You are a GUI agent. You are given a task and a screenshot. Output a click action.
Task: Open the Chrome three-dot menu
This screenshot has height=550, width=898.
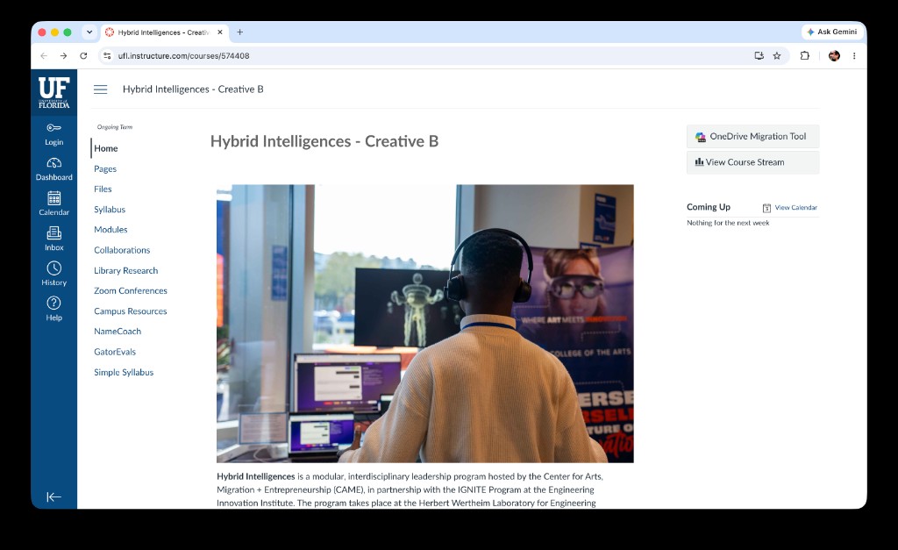tap(854, 55)
